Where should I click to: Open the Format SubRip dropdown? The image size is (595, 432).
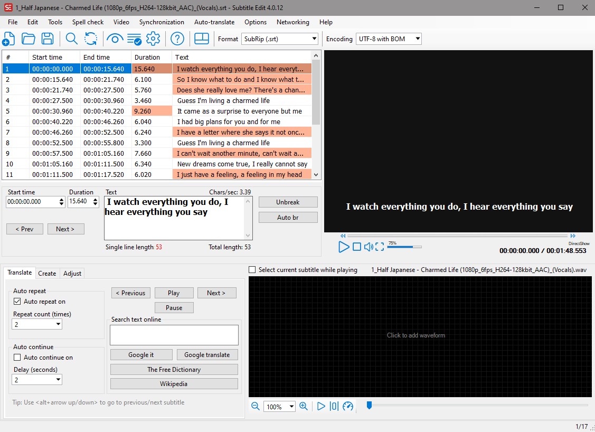coord(280,39)
